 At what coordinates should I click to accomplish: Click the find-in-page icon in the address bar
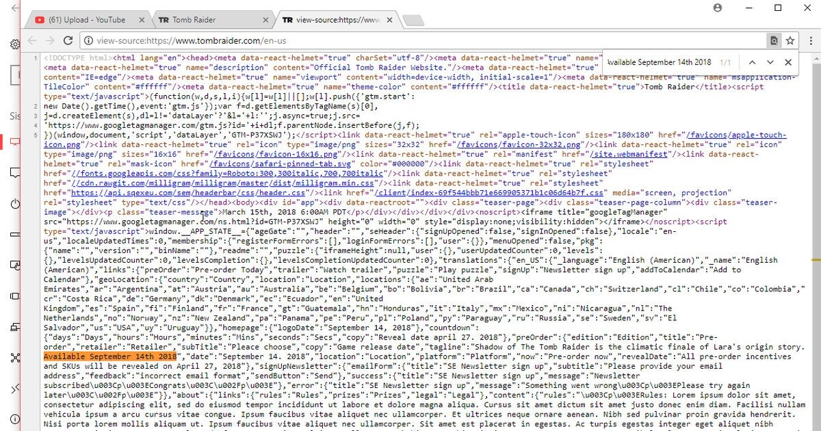click(774, 41)
